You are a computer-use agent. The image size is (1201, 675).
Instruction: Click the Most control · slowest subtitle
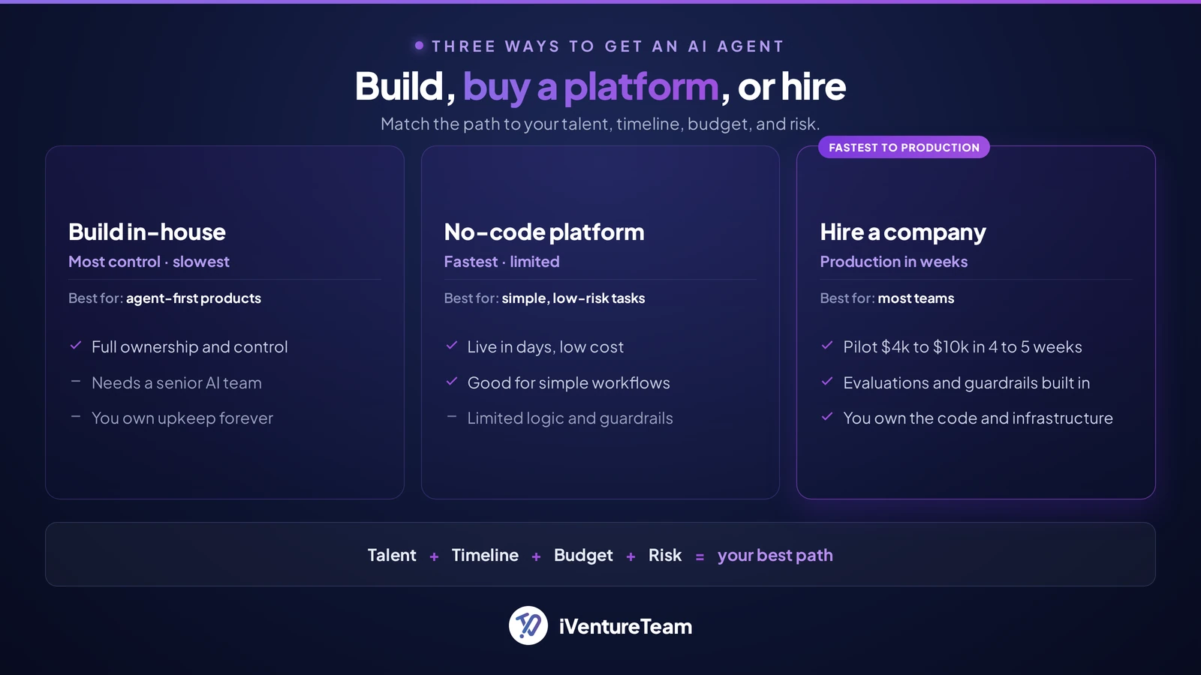point(149,262)
